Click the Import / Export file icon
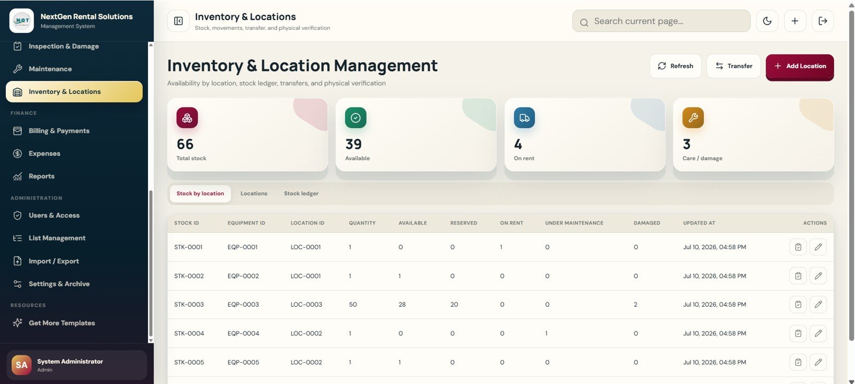This screenshot has height=384, width=855. [18, 261]
